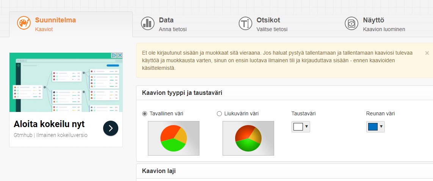Screen dimensions: 433x181
Task: Click the white Taustaväri swatch
Action: pyautogui.click(x=298, y=127)
